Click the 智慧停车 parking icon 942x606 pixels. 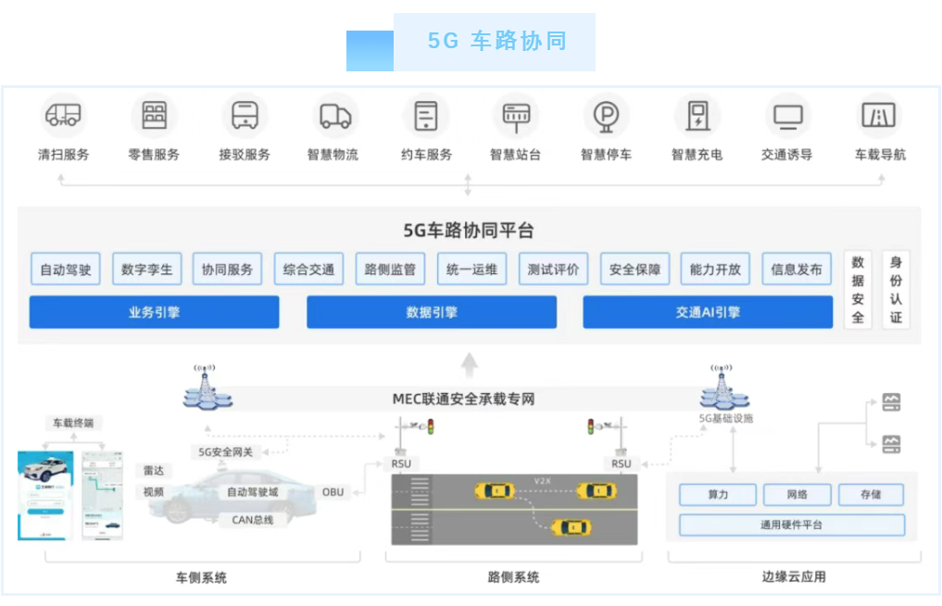[x=606, y=116]
